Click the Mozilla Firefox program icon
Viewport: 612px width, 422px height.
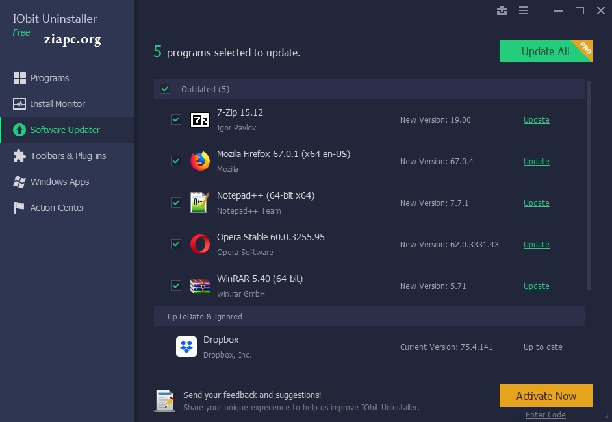point(200,161)
